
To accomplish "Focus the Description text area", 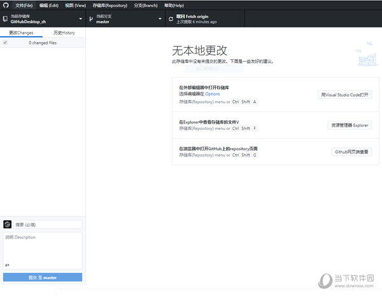I will [x=43, y=251].
